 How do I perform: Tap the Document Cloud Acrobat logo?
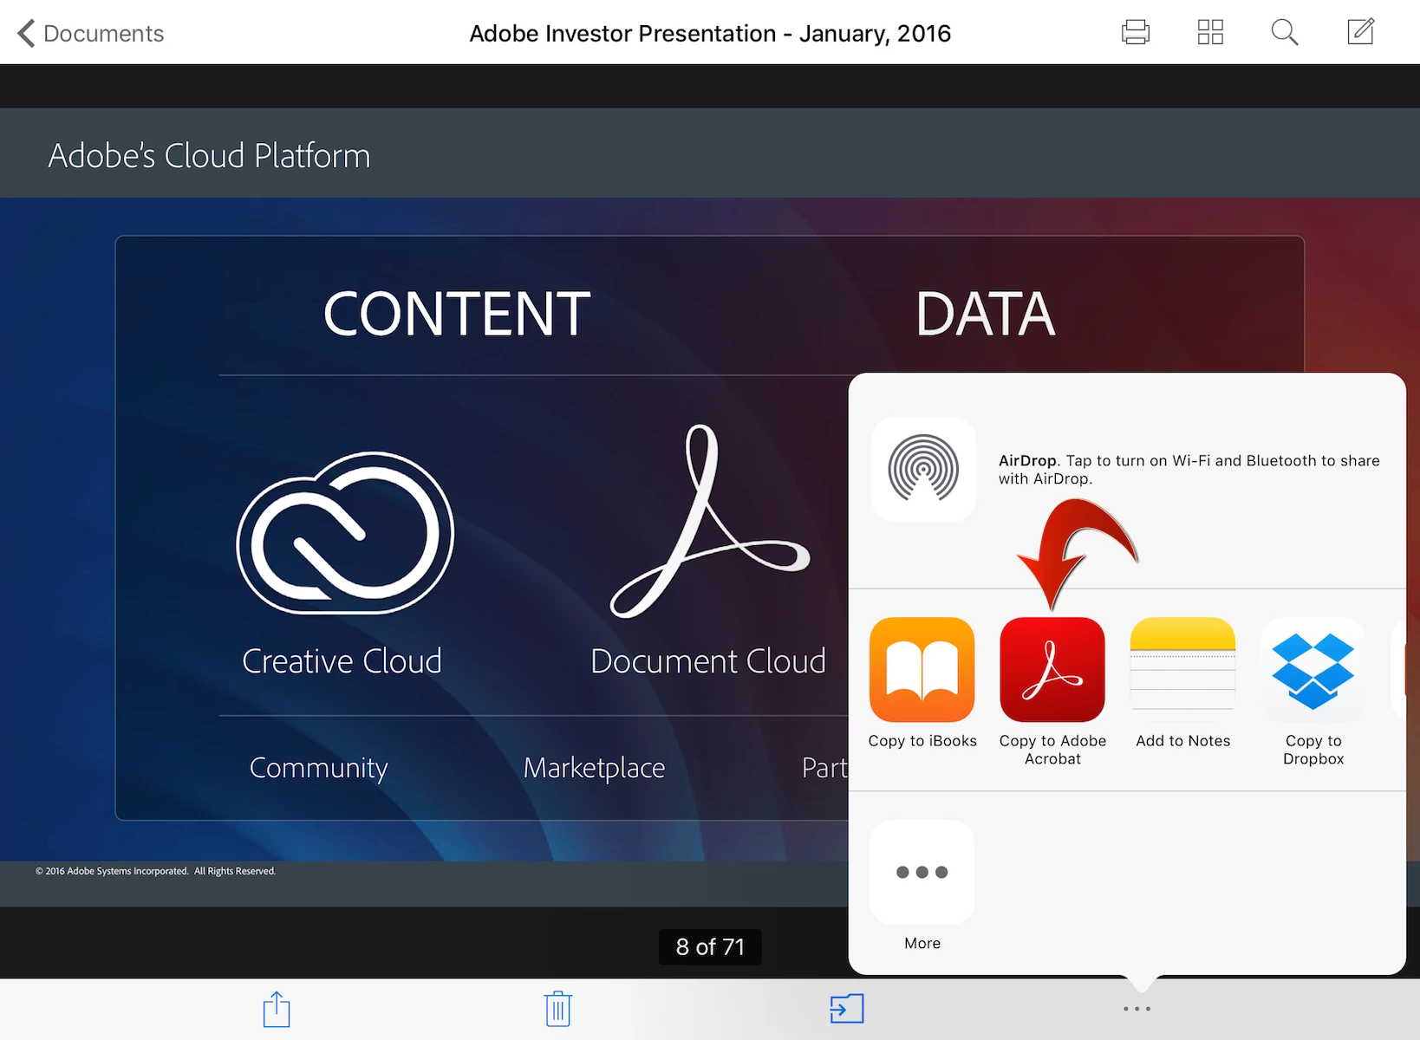(x=709, y=521)
